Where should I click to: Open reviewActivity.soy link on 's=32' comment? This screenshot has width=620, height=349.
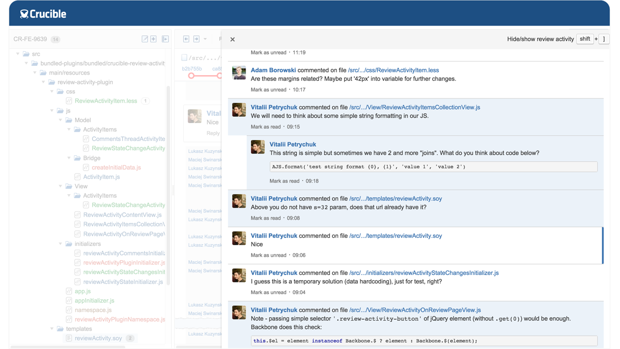click(x=396, y=198)
